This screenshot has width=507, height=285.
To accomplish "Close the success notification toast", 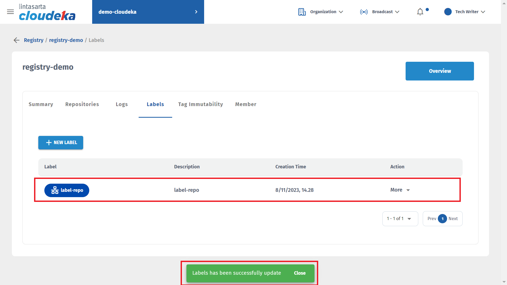I will point(299,273).
